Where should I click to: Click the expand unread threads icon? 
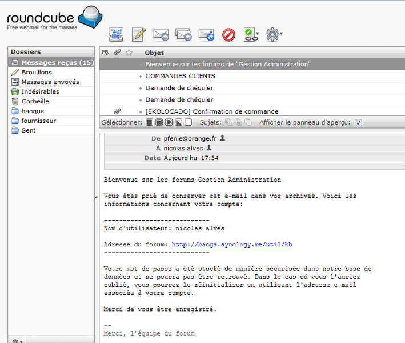[238, 122]
